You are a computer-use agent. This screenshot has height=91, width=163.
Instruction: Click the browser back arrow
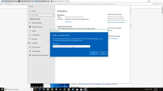click(x=2, y=4)
